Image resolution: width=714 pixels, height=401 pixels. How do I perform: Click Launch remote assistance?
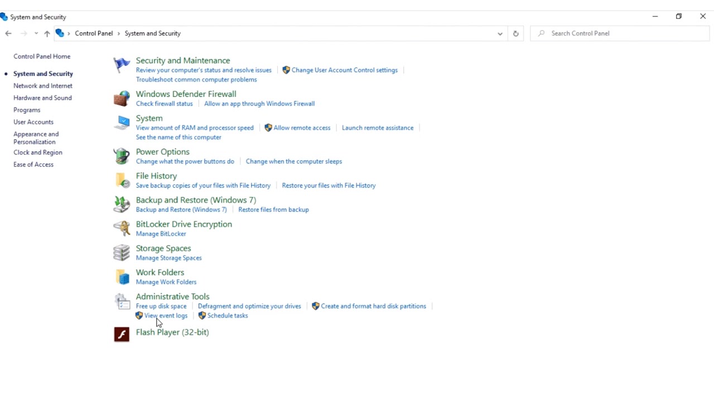378,128
